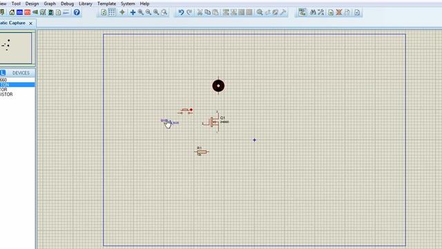Click the Block Rotate icon
Screen dimensions: 442x249
[242, 12]
